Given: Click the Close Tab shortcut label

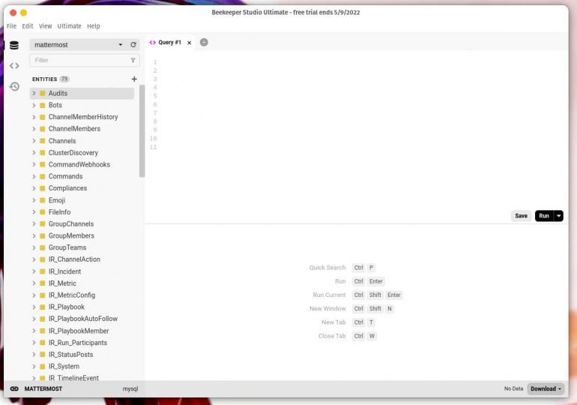Looking at the screenshot, I should pos(332,336).
